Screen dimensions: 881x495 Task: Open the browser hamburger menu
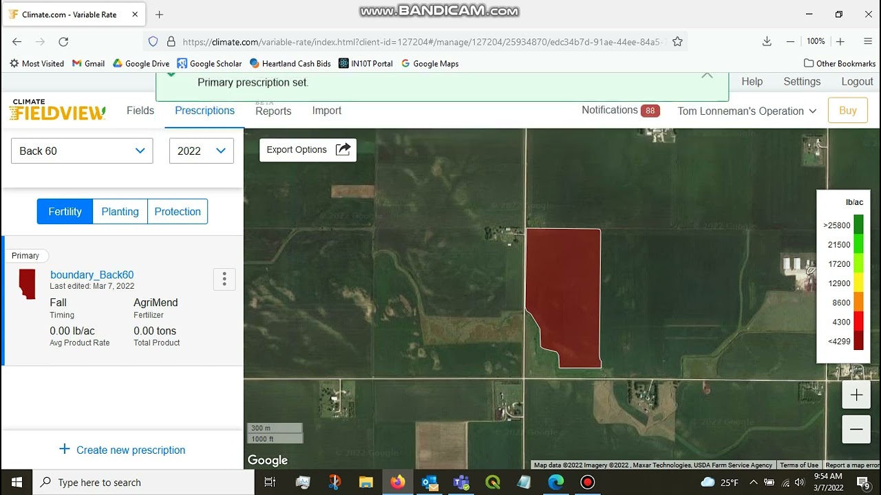pyautogui.click(x=868, y=41)
